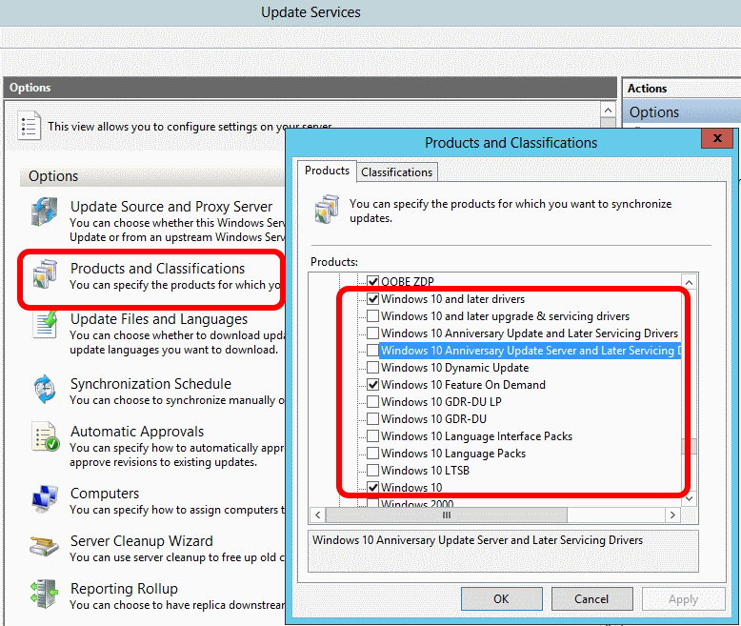Click Cancel in the dialog
This screenshot has width=741, height=626.
pos(591,599)
